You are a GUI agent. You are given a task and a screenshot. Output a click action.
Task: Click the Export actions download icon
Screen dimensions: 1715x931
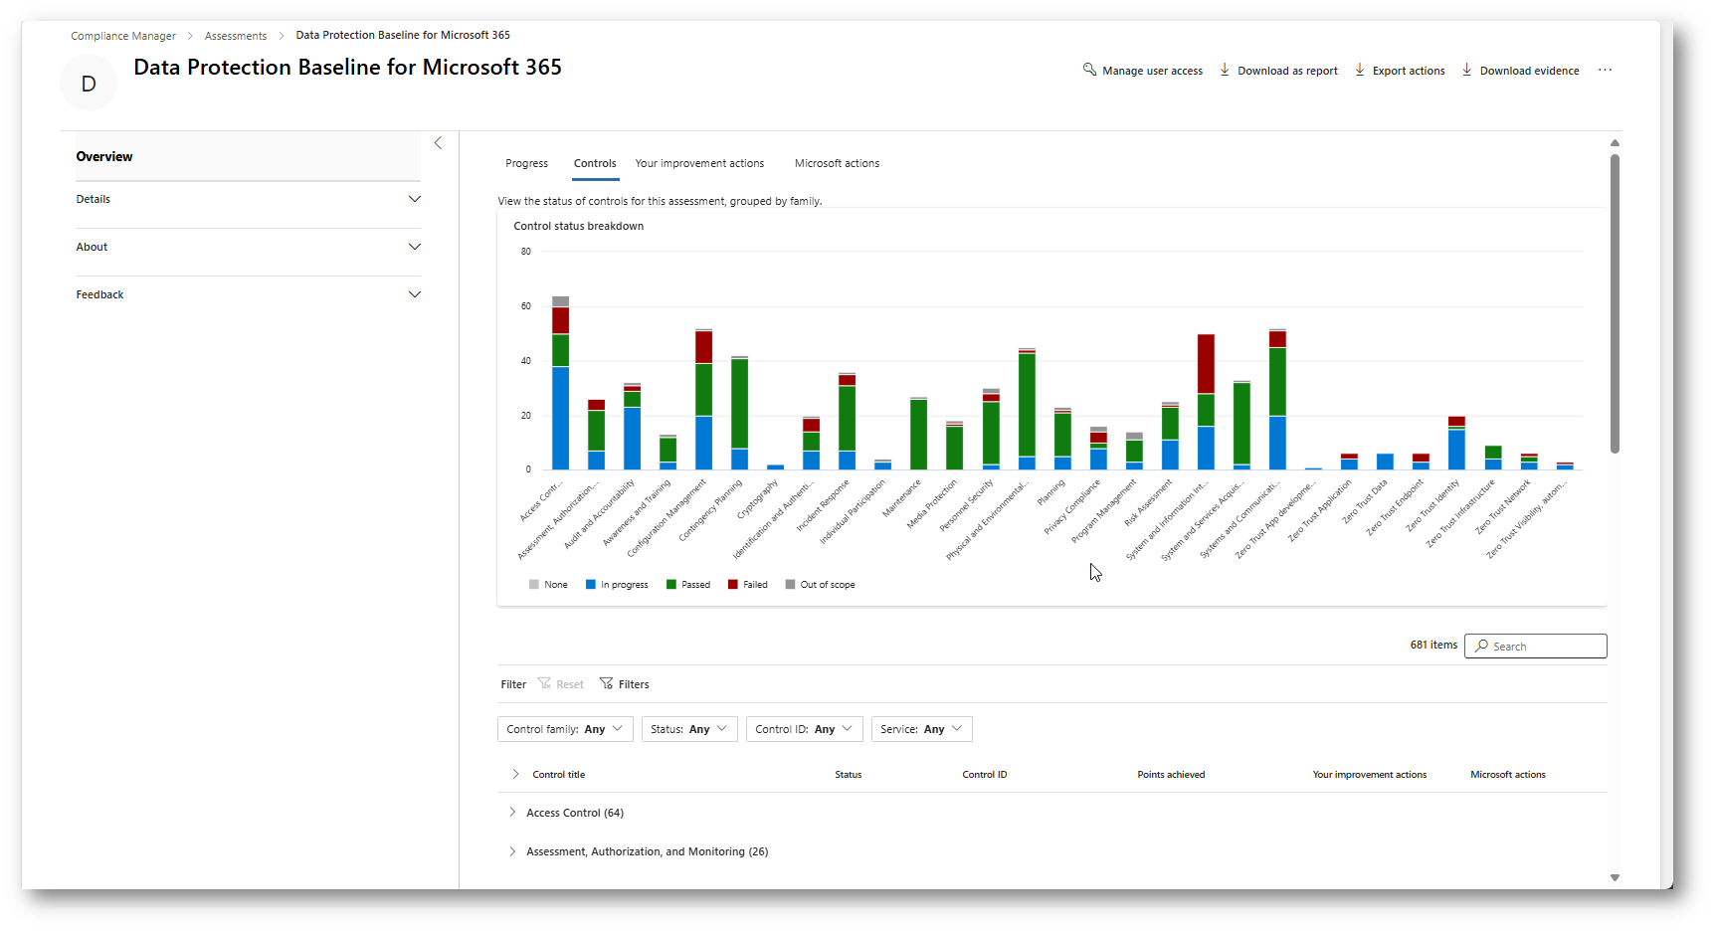pyautogui.click(x=1360, y=70)
